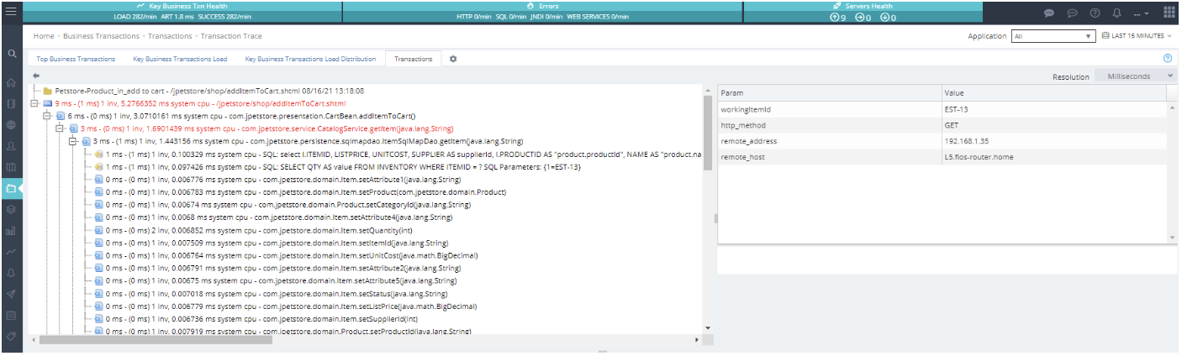
Task: Click the sidebar search magnifier icon
Action: click(11, 54)
